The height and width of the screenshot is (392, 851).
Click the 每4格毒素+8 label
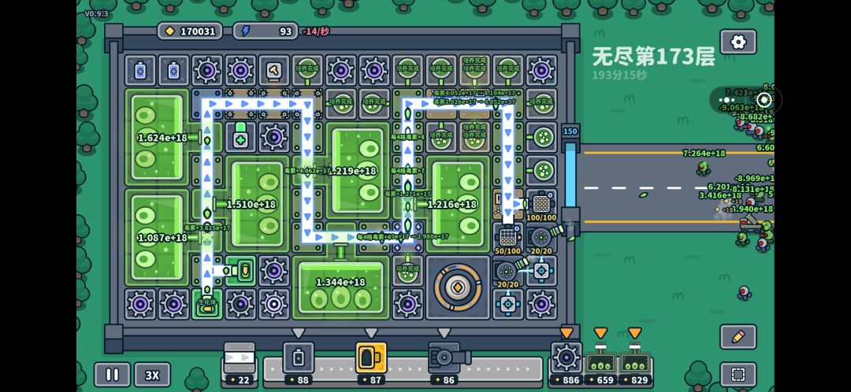point(407,137)
